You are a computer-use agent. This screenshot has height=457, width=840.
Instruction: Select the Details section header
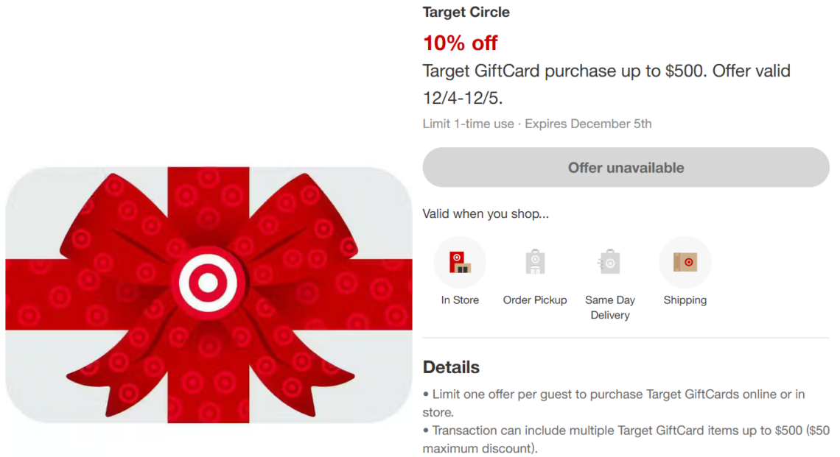click(450, 366)
